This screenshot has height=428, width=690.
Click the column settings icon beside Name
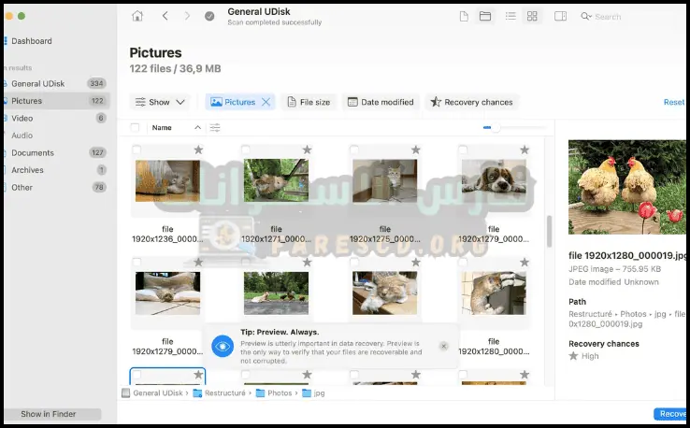(215, 127)
